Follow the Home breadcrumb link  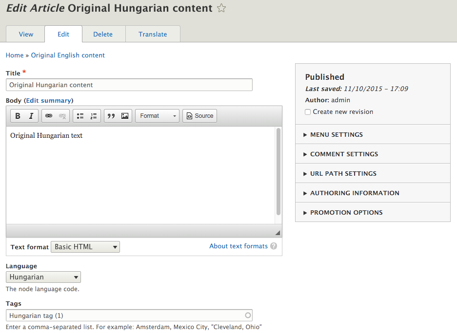15,55
